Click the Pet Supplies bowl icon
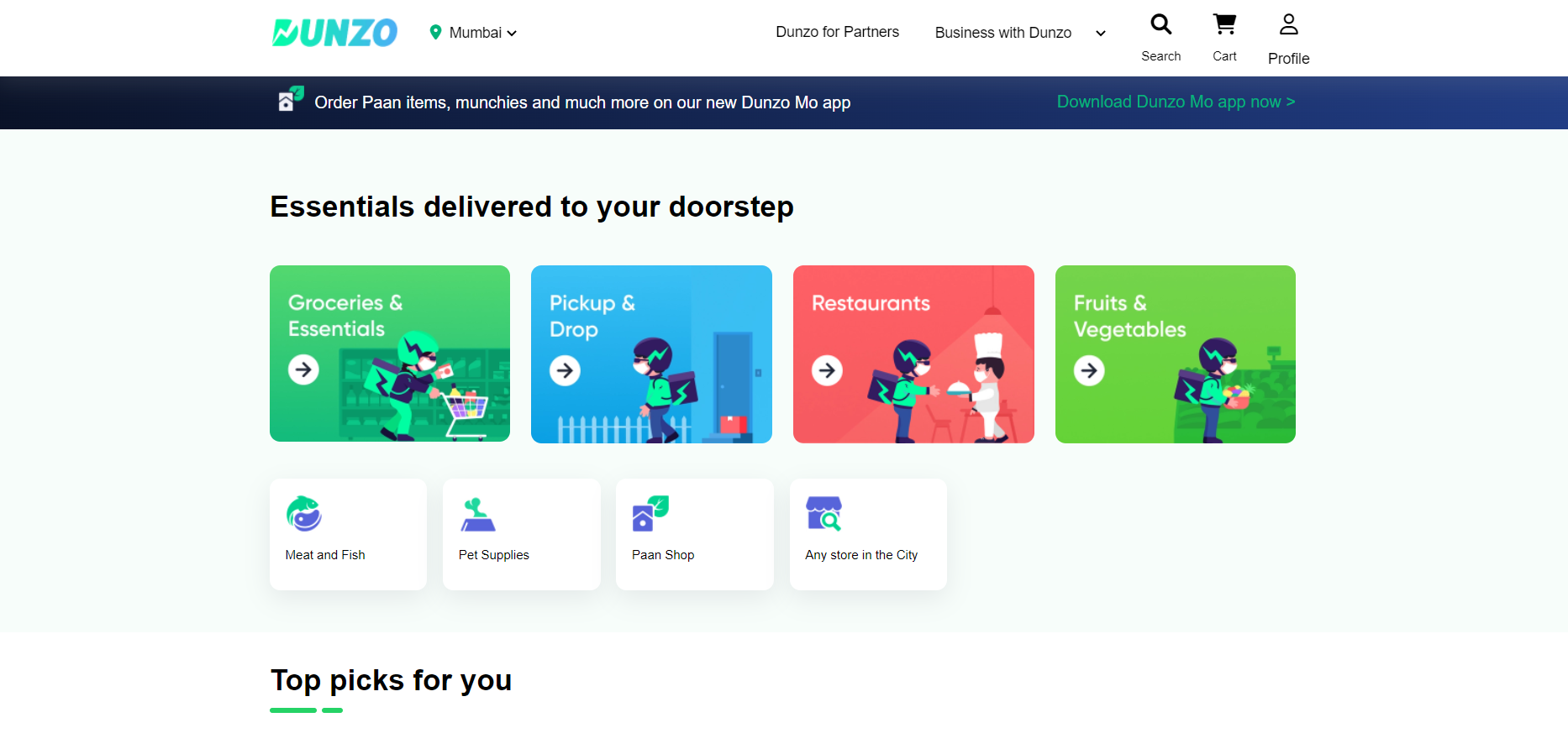The width and height of the screenshot is (1568, 749). click(478, 515)
